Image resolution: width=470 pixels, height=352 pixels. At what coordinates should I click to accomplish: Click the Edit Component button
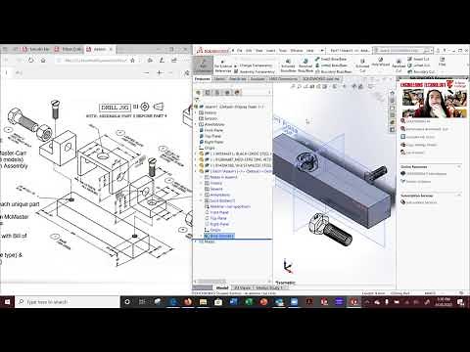(x=204, y=66)
